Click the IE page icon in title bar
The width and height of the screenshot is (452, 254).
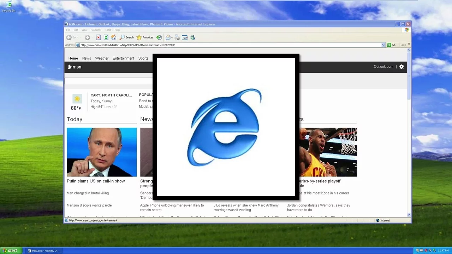pos(66,24)
